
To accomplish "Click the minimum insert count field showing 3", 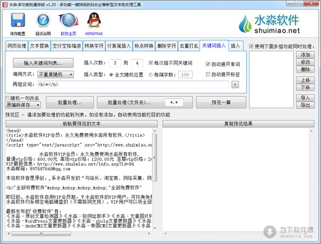I will coord(115,63).
